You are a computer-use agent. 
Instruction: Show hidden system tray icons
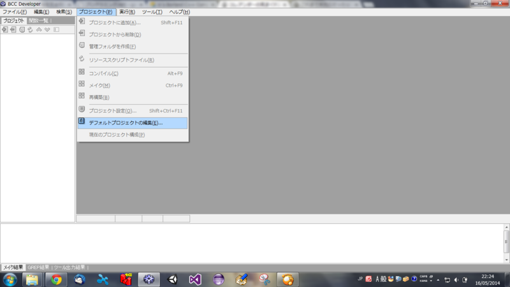pos(438,280)
